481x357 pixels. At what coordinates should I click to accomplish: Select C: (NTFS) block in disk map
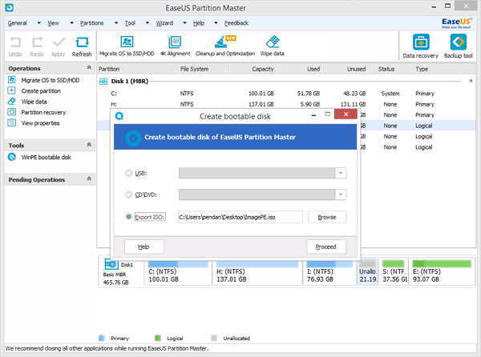[178, 271]
